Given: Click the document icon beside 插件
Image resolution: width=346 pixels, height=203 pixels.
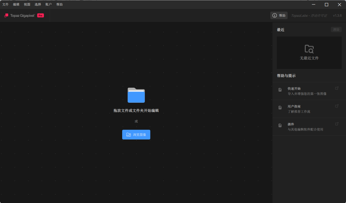Looking at the screenshot, I should point(280,125).
